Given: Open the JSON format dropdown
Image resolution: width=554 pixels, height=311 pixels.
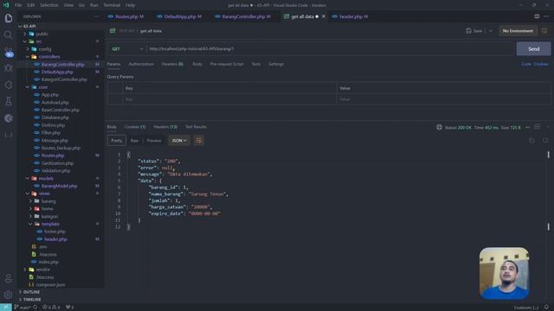Looking at the screenshot, I should (x=179, y=141).
